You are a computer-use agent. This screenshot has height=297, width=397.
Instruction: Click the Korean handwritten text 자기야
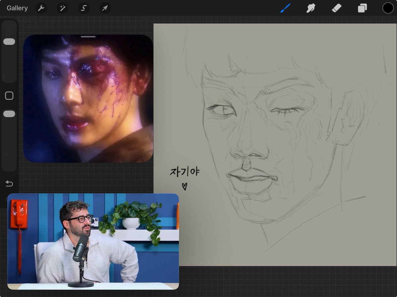pyautogui.click(x=185, y=172)
